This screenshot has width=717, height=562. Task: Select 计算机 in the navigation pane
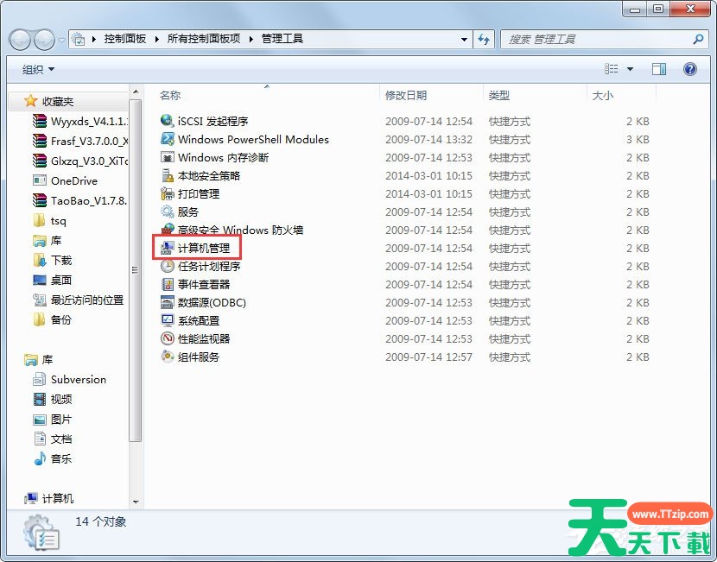click(x=49, y=498)
